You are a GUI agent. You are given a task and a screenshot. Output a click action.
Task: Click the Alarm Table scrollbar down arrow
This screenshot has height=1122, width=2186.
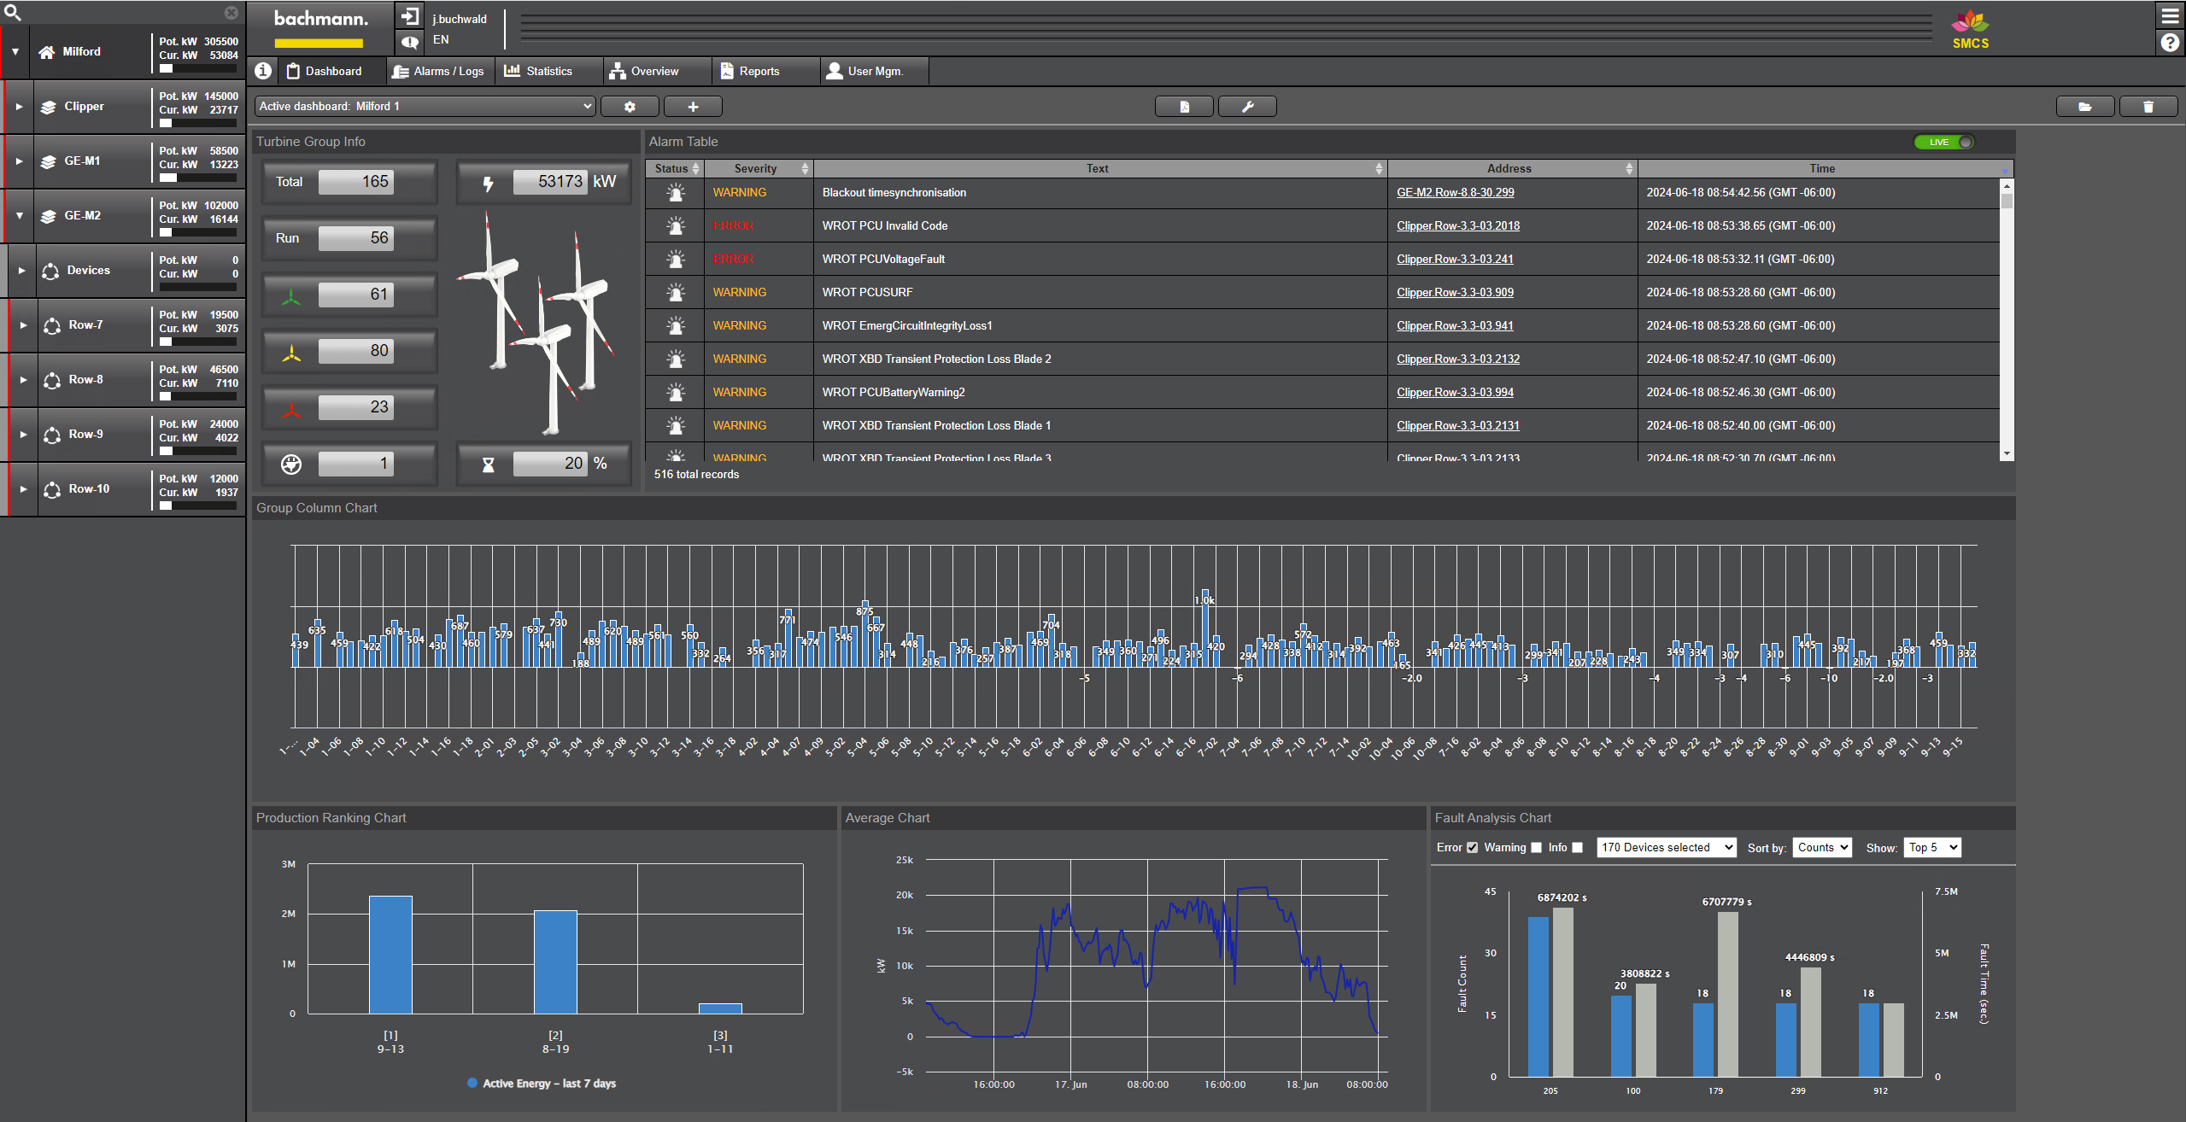point(2007,454)
